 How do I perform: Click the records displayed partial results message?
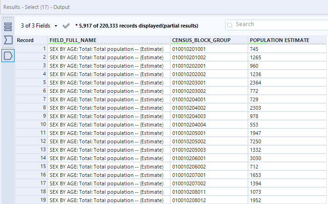[137, 26]
